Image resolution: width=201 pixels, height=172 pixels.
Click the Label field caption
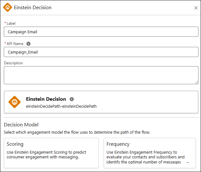pos(11,23)
